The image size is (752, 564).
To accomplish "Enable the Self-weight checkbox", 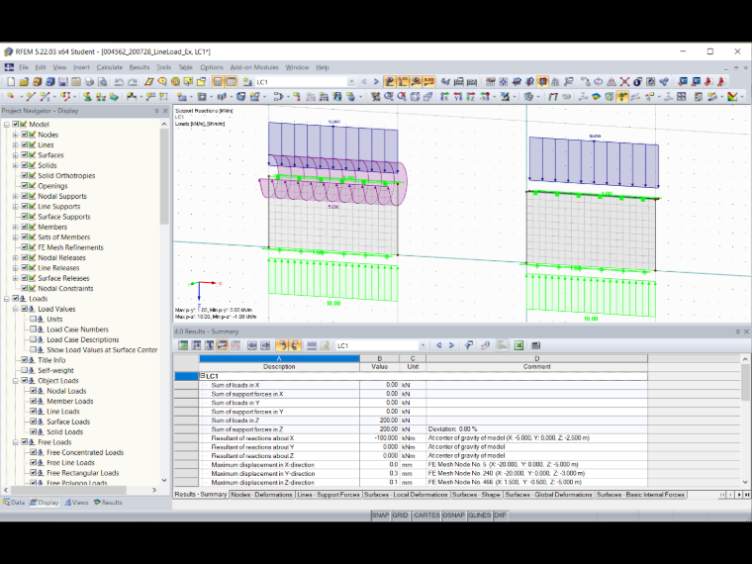I will [x=24, y=370].
